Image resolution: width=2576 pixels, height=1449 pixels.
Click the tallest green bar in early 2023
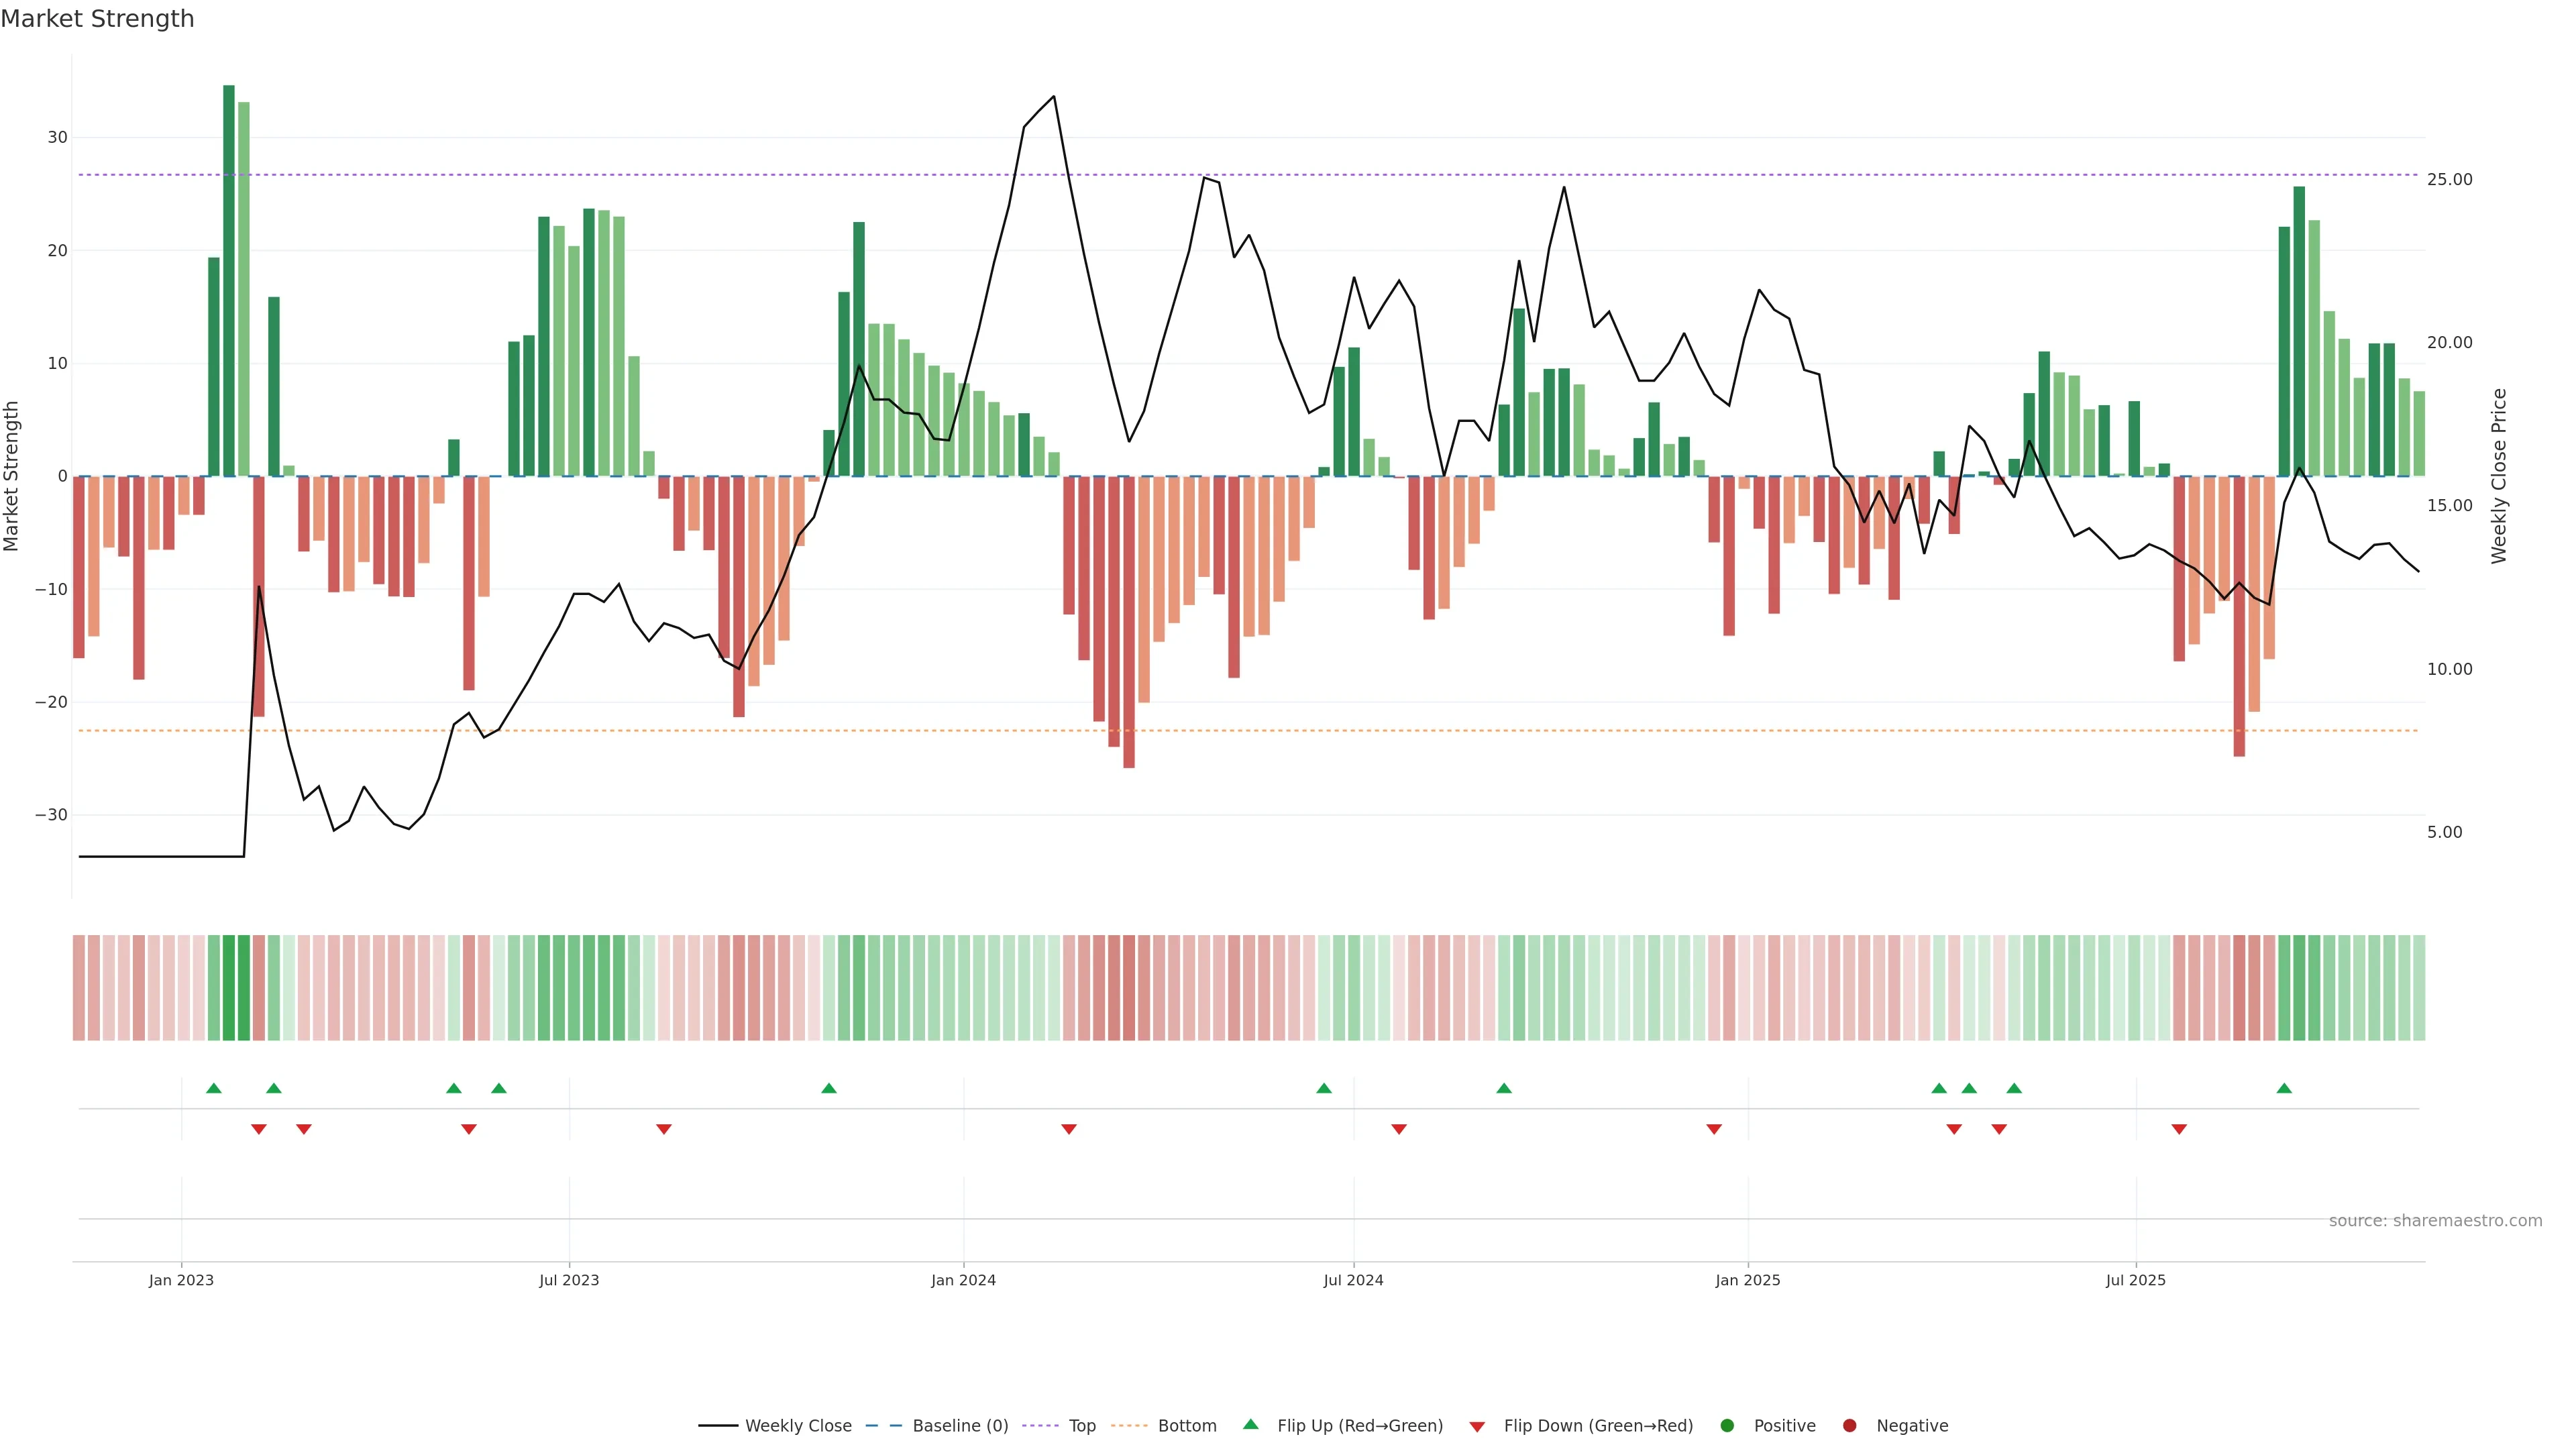[x=229, y=280]
